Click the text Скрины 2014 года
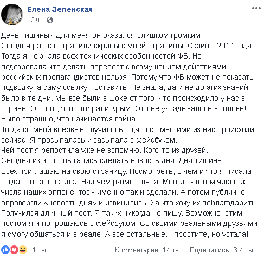The width and height of the screenshot is (264, 259). (221, 46)
